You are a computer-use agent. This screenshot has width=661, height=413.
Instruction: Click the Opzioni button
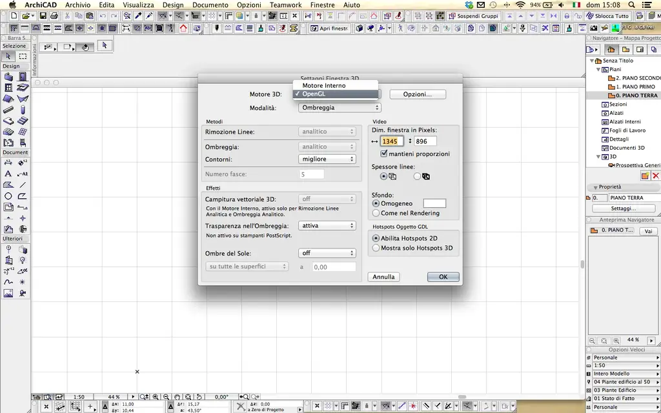417,94
